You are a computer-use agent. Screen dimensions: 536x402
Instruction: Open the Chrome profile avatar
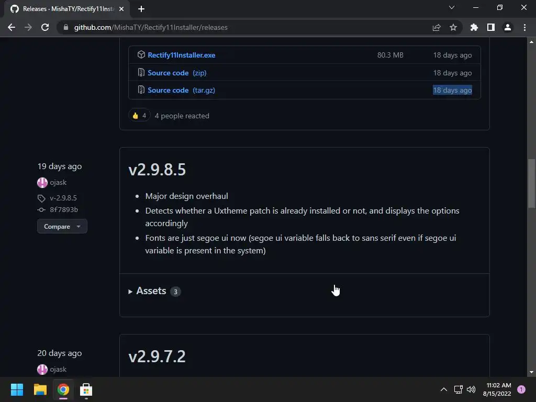[x=508, y=27]
